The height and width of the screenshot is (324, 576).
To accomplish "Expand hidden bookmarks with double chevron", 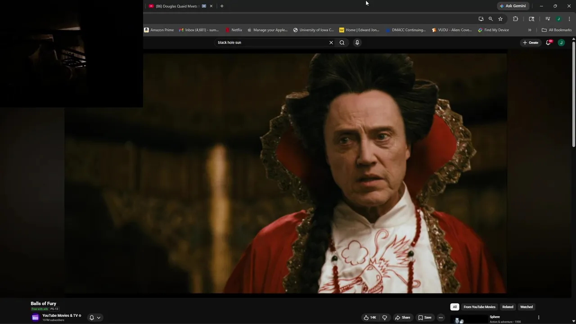I will pyautogui.click(x=530, y=30).
